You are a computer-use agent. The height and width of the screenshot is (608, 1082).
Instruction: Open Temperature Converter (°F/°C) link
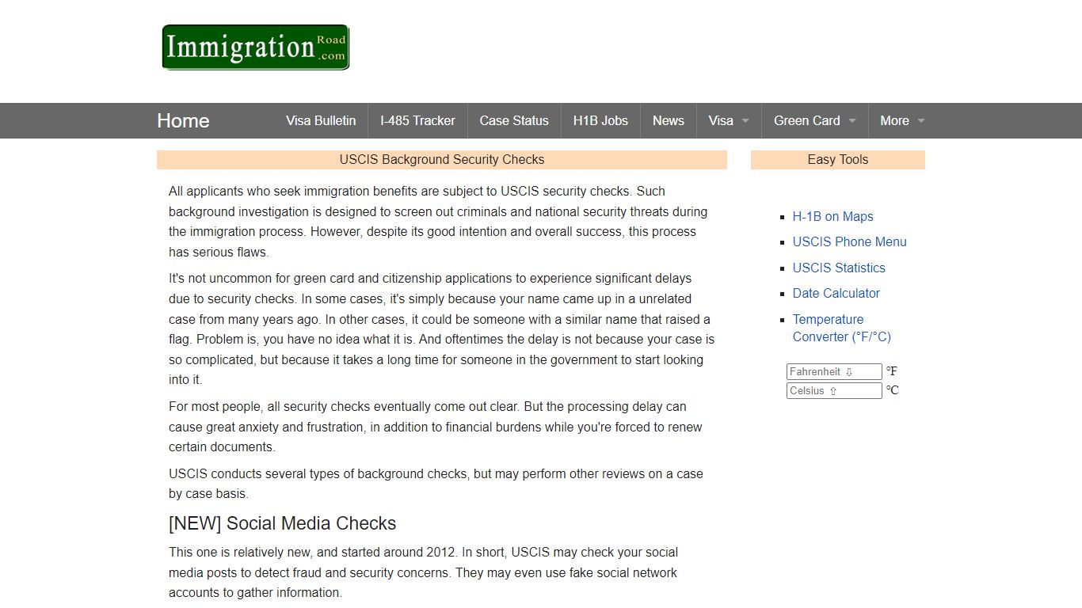(842, 328)
